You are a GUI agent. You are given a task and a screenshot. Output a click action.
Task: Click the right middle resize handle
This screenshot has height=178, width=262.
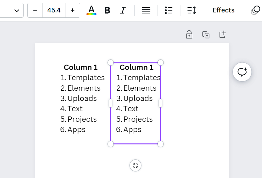pyautogui.click(x=160, y=103)
